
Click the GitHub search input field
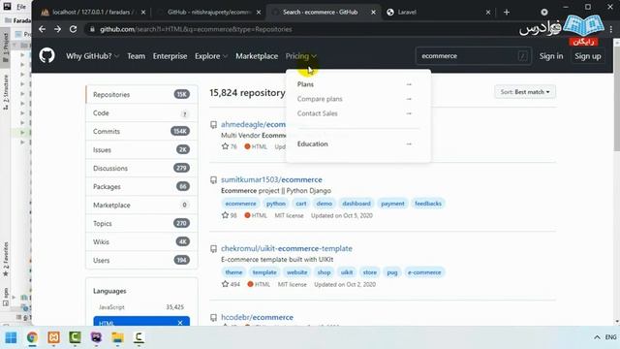[473, 56]
